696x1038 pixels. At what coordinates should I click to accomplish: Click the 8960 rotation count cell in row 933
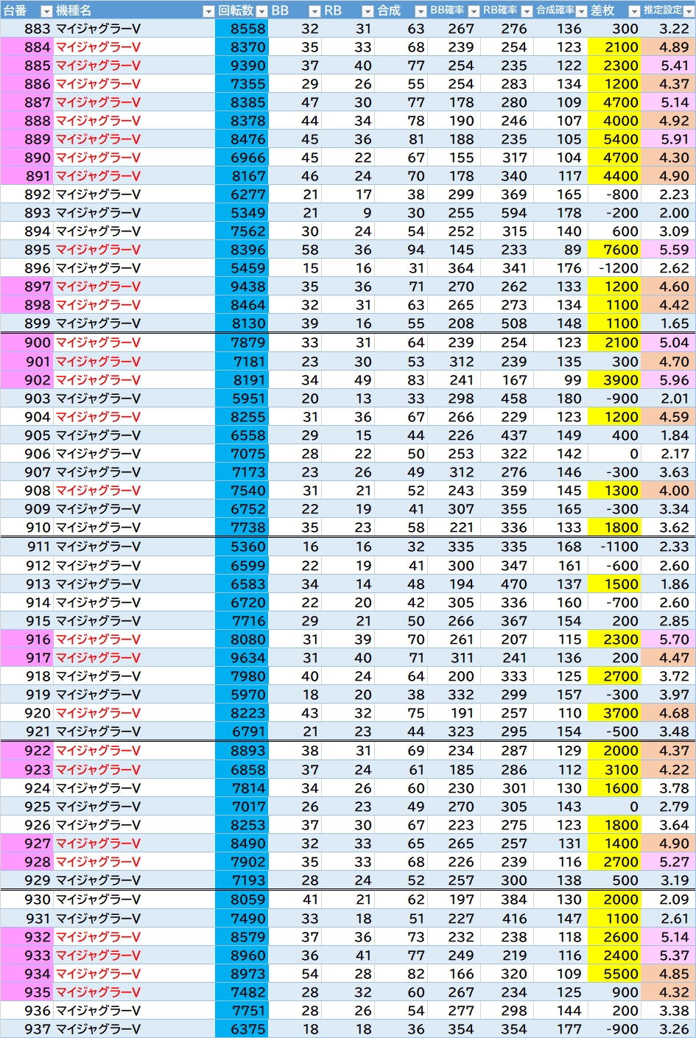click(242, 955)
